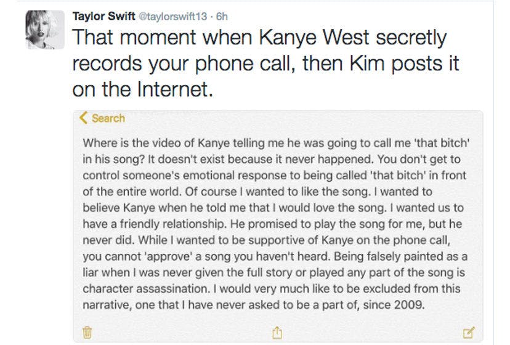Image resolution: width=510 pixels, height=345 pixels.
Task: Open the 6h timestamp permalink
Action: coord(222,16)
